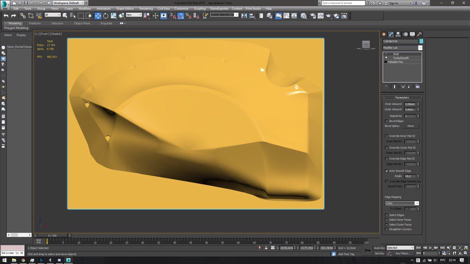The width and height of the screenshot is (470, 264).
Task: Uncheck Auto Smooth Edge option
Action: 387,171
